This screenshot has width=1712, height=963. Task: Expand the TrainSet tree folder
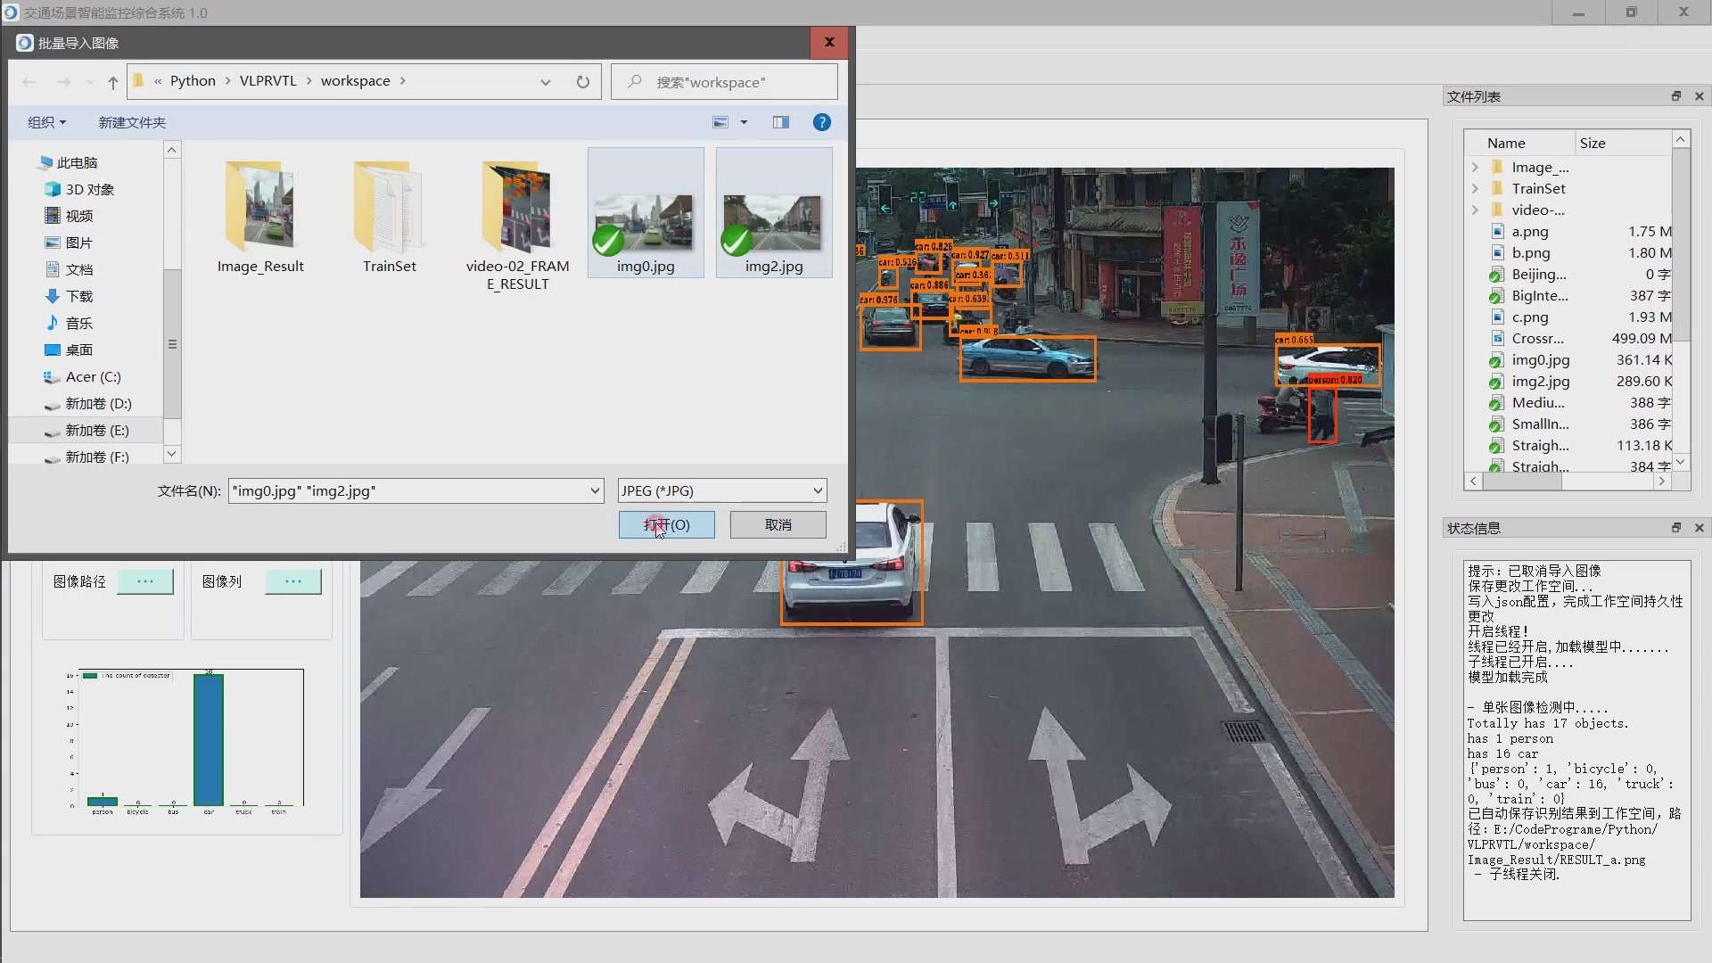coord(1475,188)
